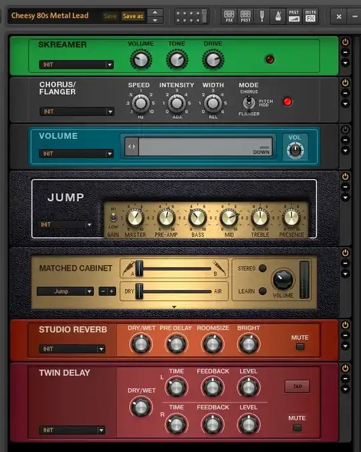Click preset name Cheesy 80s Metal Lead
Screen dimensions: 361x452
50,15
